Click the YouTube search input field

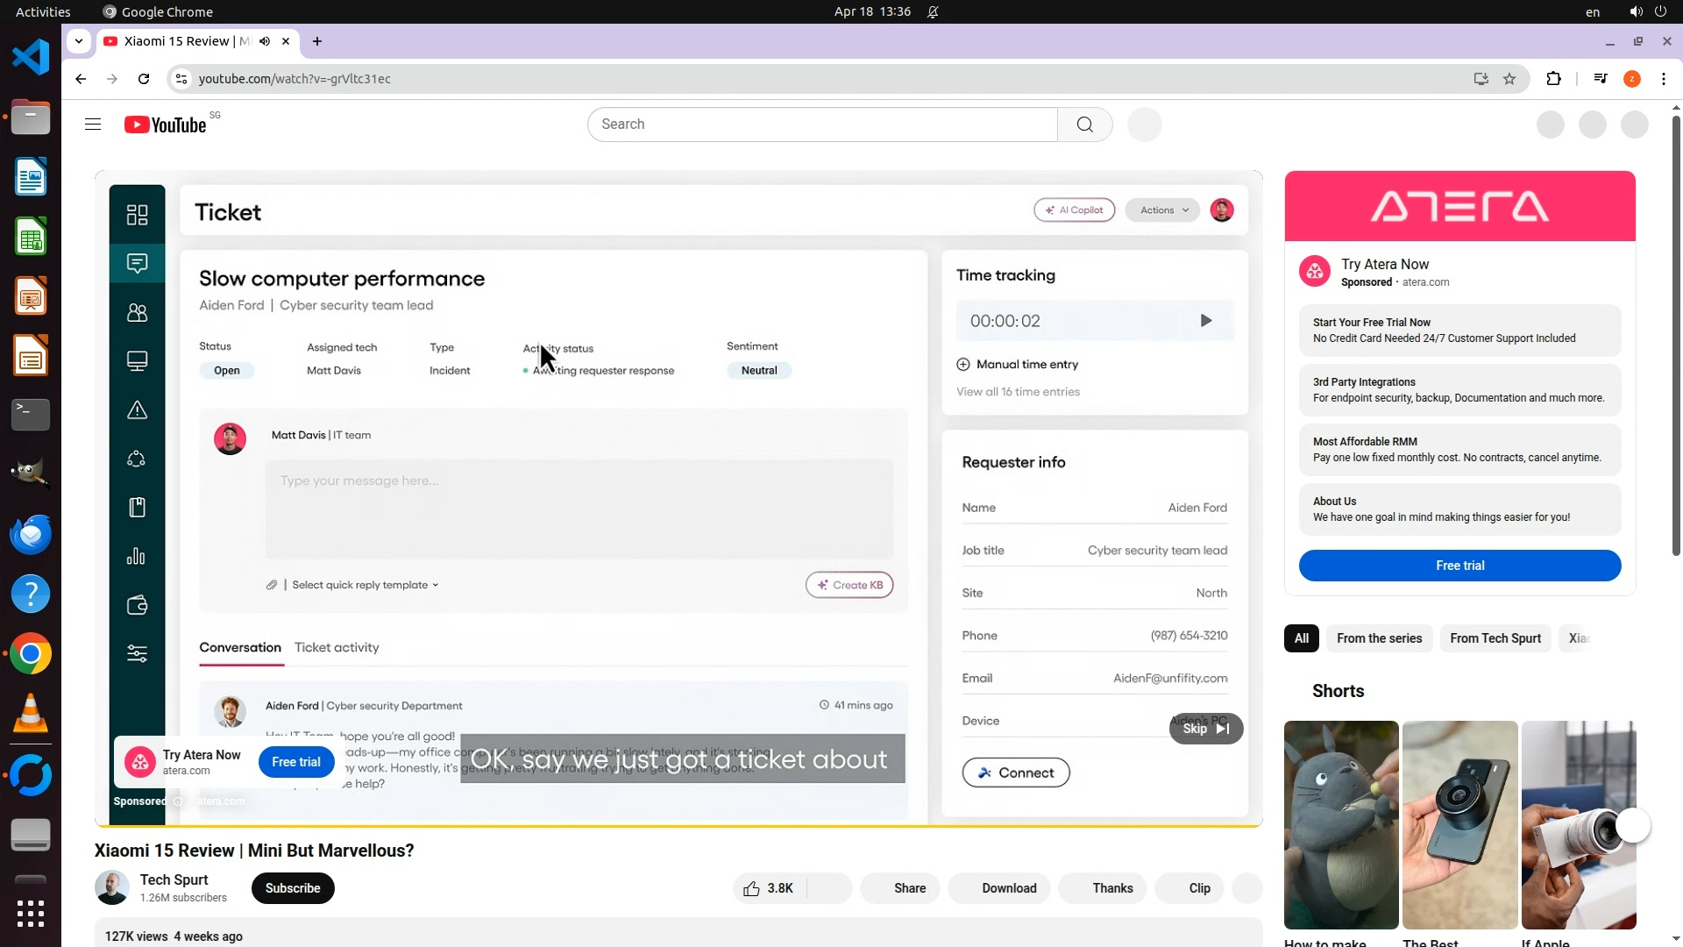(x=822, y=125)
